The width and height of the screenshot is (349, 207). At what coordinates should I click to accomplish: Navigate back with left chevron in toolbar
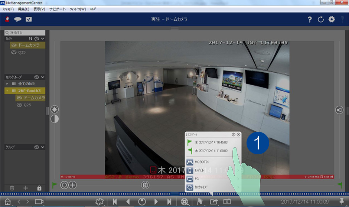tap(19, 202)
